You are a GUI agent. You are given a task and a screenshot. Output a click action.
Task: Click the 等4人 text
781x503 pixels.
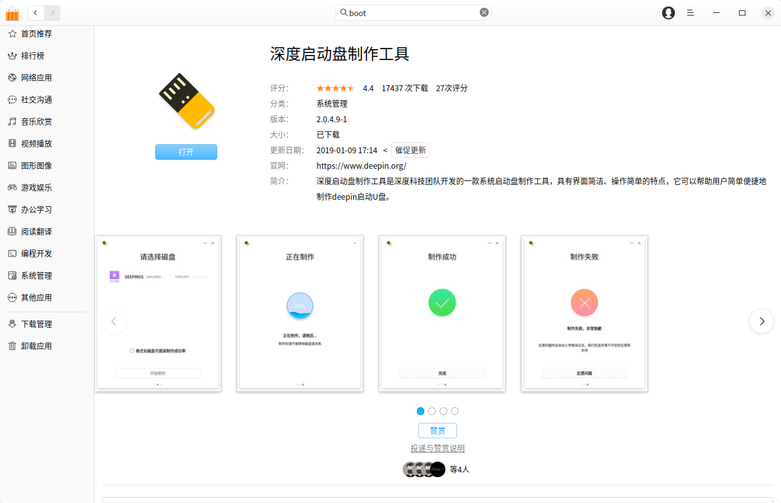[460, 469]
